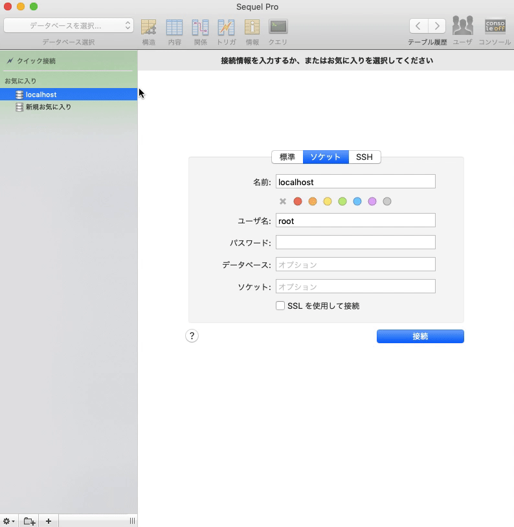
Task: Open the gear actions menu
Action: [x=9, y=521]
